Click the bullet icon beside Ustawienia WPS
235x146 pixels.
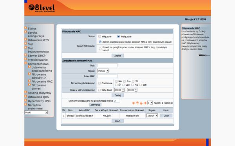click(x=25, y=40)
